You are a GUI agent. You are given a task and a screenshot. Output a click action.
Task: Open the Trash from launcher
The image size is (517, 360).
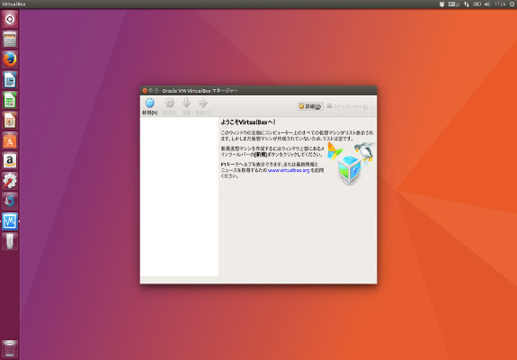pyautogui.click(x=10, y=349)
